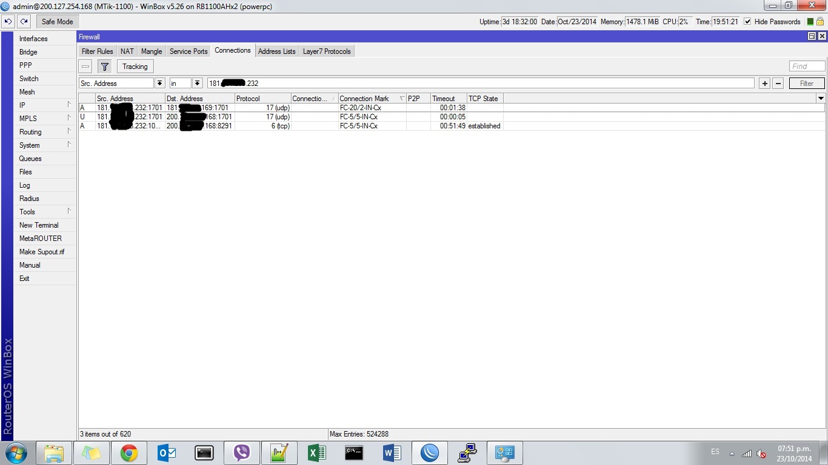
Task: Click the remove (minus) toolbar button
Action: (85, 67)
